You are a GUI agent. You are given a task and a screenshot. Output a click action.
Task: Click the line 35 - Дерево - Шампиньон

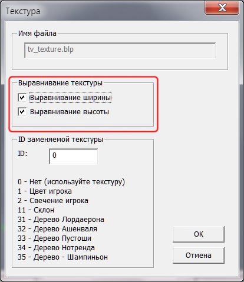click(62, 257)
